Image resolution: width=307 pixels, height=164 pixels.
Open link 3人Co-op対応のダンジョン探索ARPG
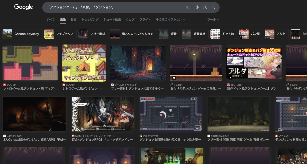(x=35, y=140)
